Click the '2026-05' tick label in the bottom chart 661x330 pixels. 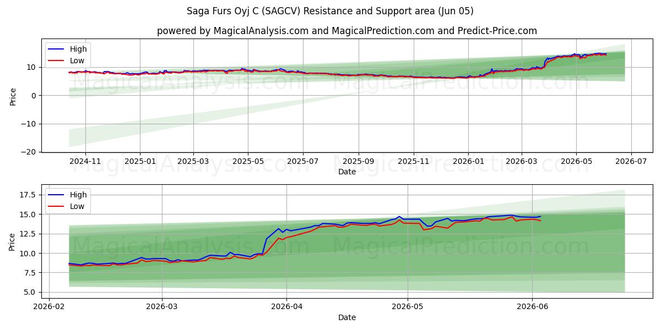pos(408,307)
